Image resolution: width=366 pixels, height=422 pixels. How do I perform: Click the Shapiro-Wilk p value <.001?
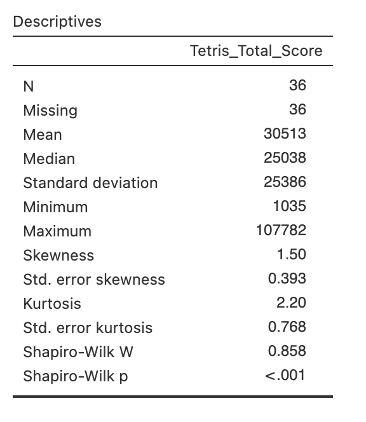click(x=285, y=375)
